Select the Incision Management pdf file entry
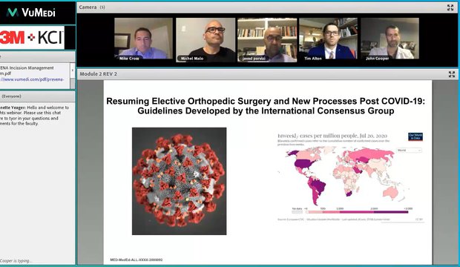 click(x=27, y=70)
